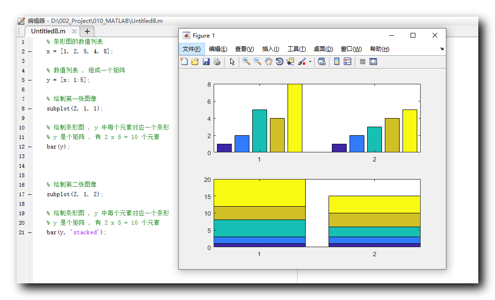495x300 pixels.
Task: Click comment '% 绘制第二张图像'
Action: click(72, 184)
